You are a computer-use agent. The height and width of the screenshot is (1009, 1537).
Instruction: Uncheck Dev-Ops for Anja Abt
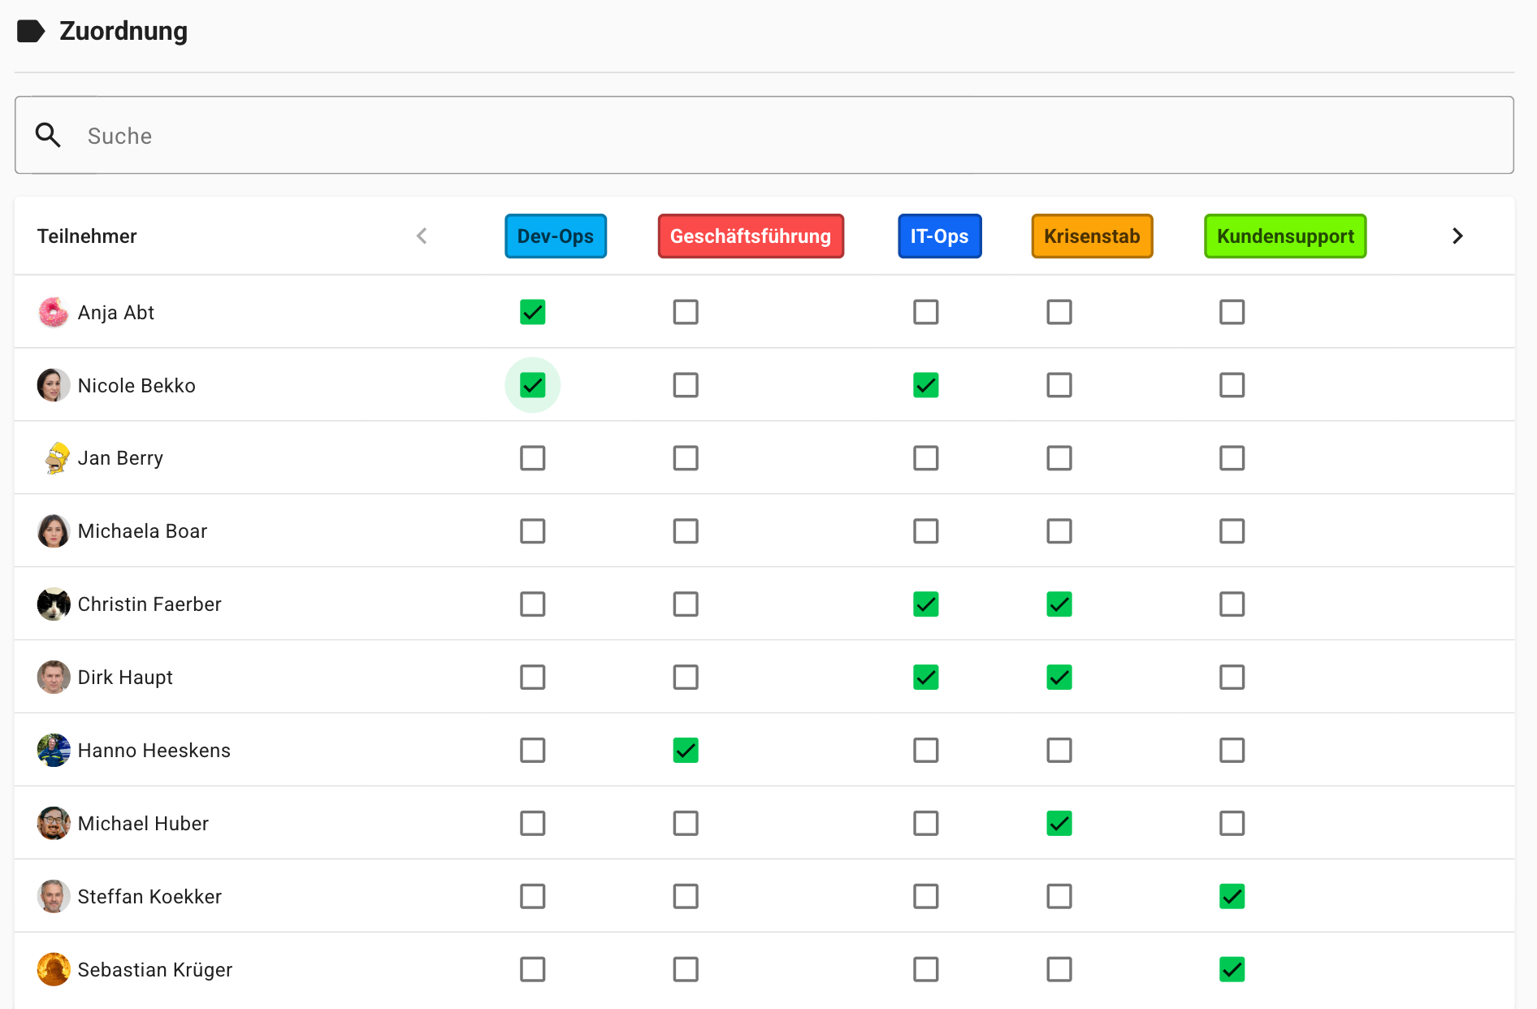tap(533, 312)
